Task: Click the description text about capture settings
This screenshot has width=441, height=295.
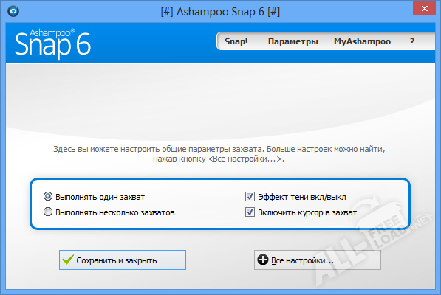Action: tap(219, 154)
